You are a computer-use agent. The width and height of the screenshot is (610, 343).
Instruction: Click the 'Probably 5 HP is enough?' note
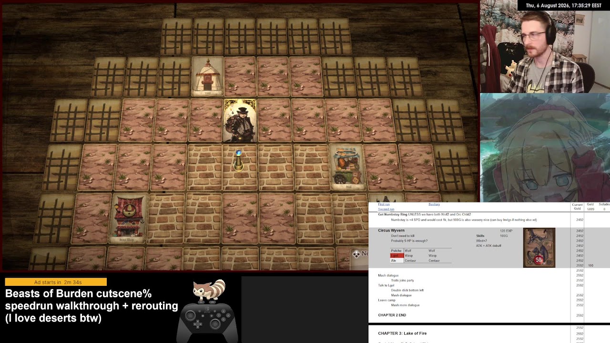(409, 241)
